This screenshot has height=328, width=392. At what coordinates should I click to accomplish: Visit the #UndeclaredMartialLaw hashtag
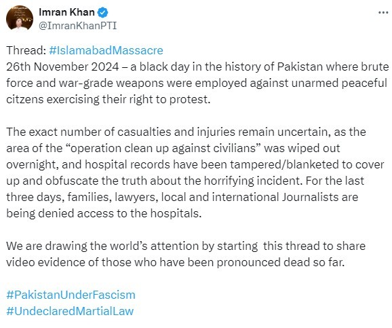[70, 311]
